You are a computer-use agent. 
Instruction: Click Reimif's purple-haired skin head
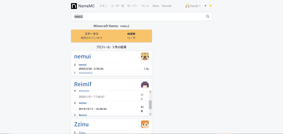[145, 84]
